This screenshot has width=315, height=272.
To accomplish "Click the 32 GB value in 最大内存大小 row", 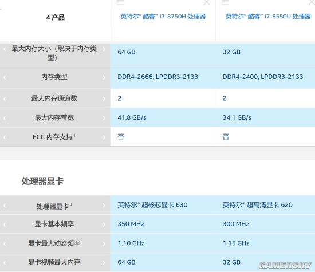I will (231, 52).
